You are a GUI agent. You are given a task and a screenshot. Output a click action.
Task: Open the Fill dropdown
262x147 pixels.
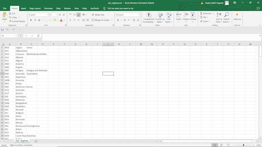[204, 17]
